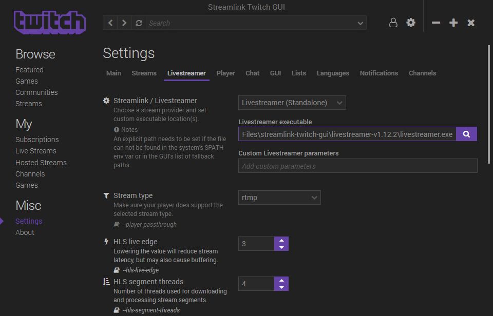Open Games under Browse
The height and width of the screenshot is (316, 493).
pyautogui.click(x=27, y=81)
